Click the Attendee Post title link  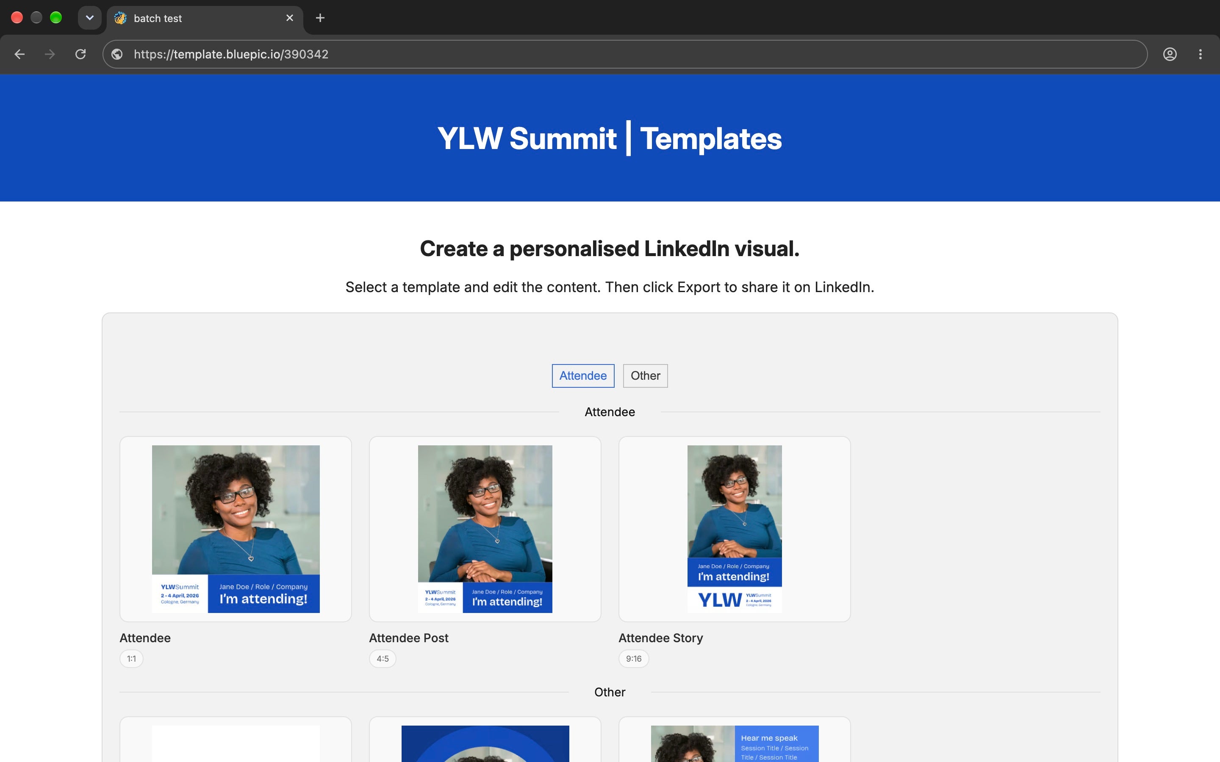[408, 638]
